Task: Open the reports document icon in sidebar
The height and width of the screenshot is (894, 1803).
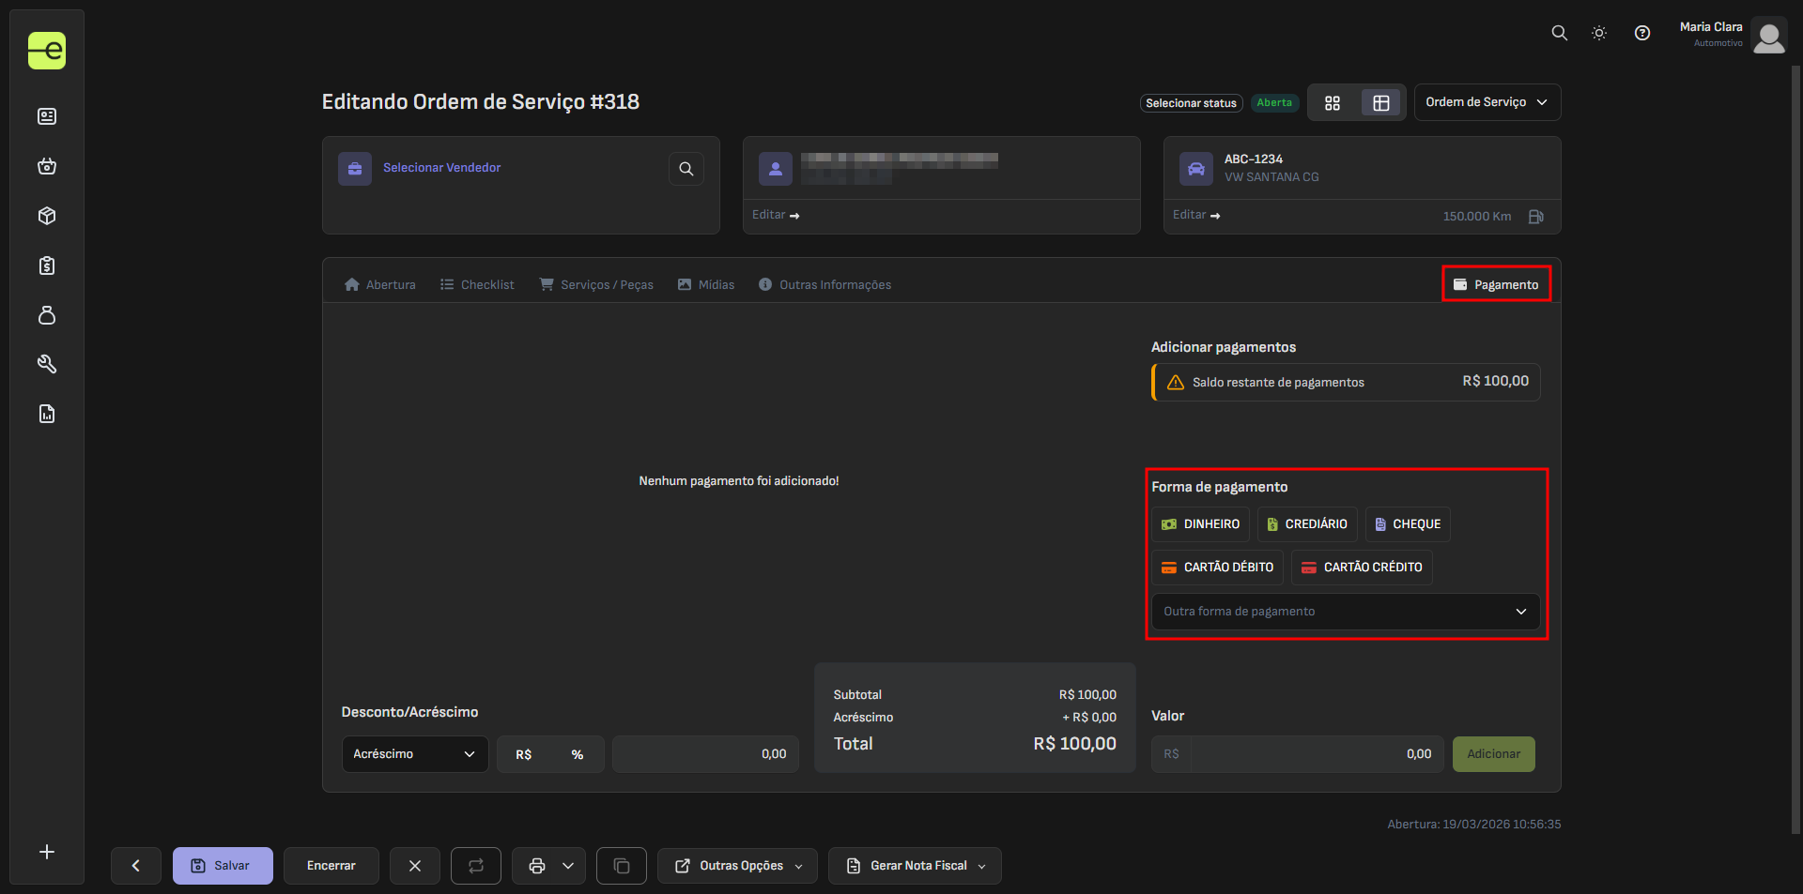Action: click(47, 414)
